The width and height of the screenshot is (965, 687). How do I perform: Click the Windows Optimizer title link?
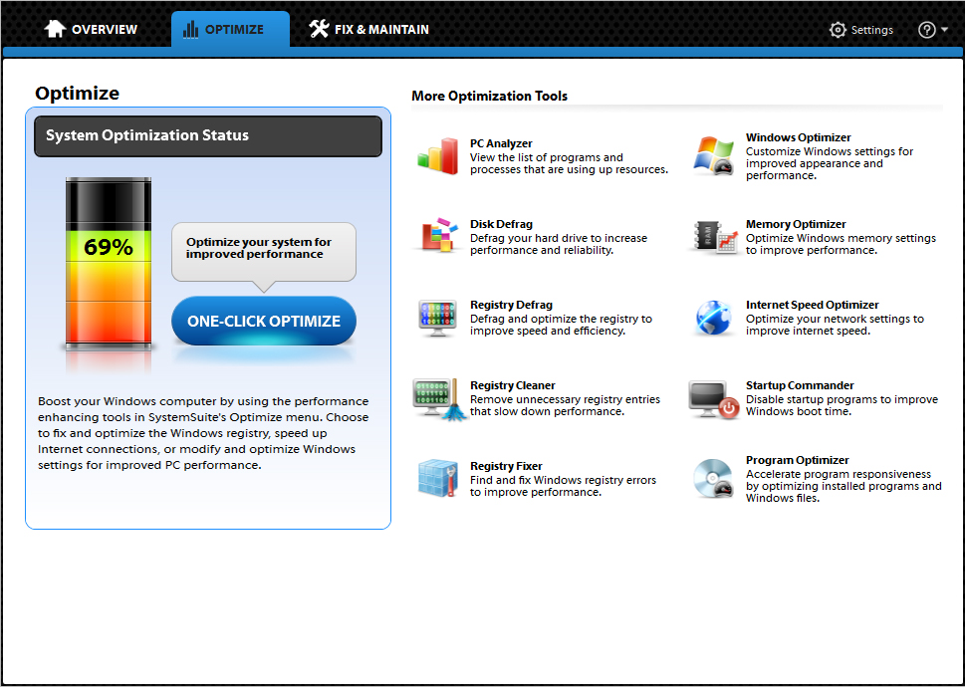click(798, 137)
